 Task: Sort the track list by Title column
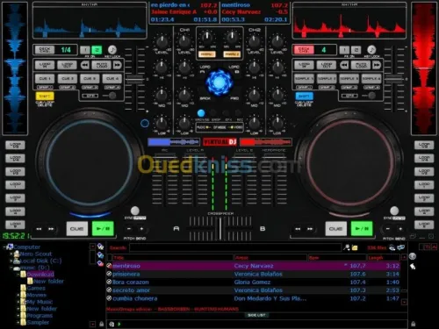pos(173,258)
